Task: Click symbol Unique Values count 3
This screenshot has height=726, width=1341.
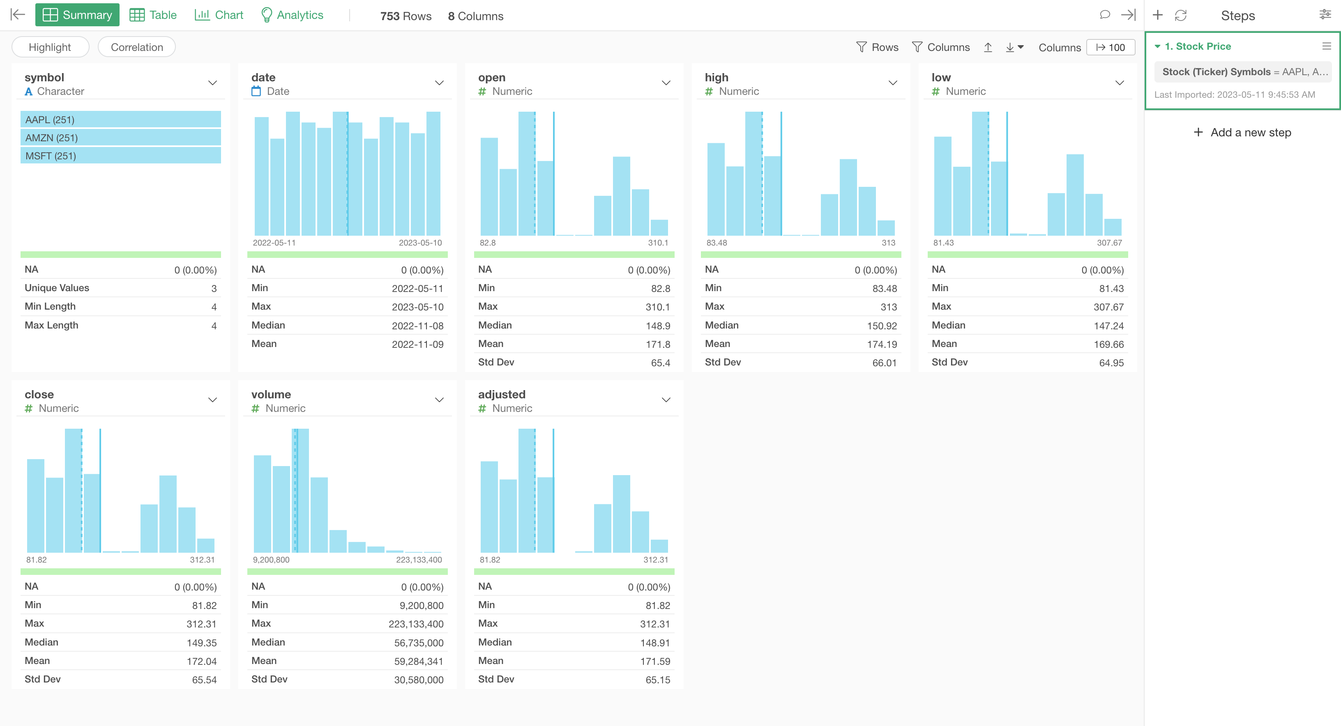Action: point(214,288)
